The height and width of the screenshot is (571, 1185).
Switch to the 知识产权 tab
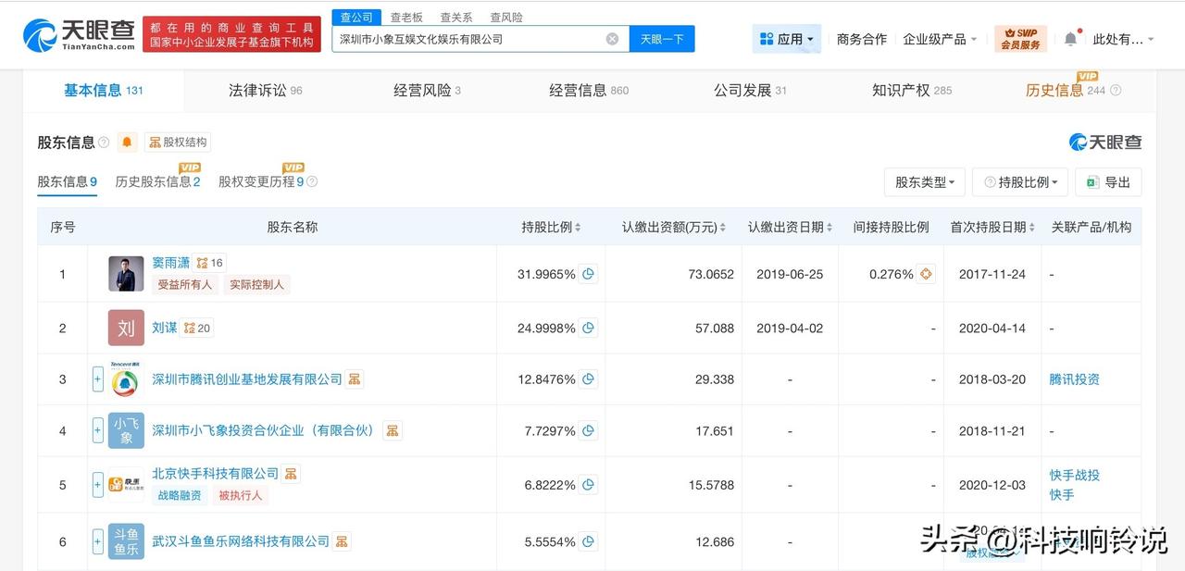(911, 90)
